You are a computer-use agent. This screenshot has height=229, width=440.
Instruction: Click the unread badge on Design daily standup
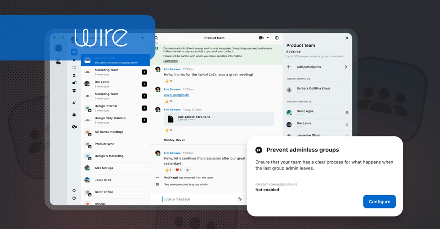tap(144, 120)
